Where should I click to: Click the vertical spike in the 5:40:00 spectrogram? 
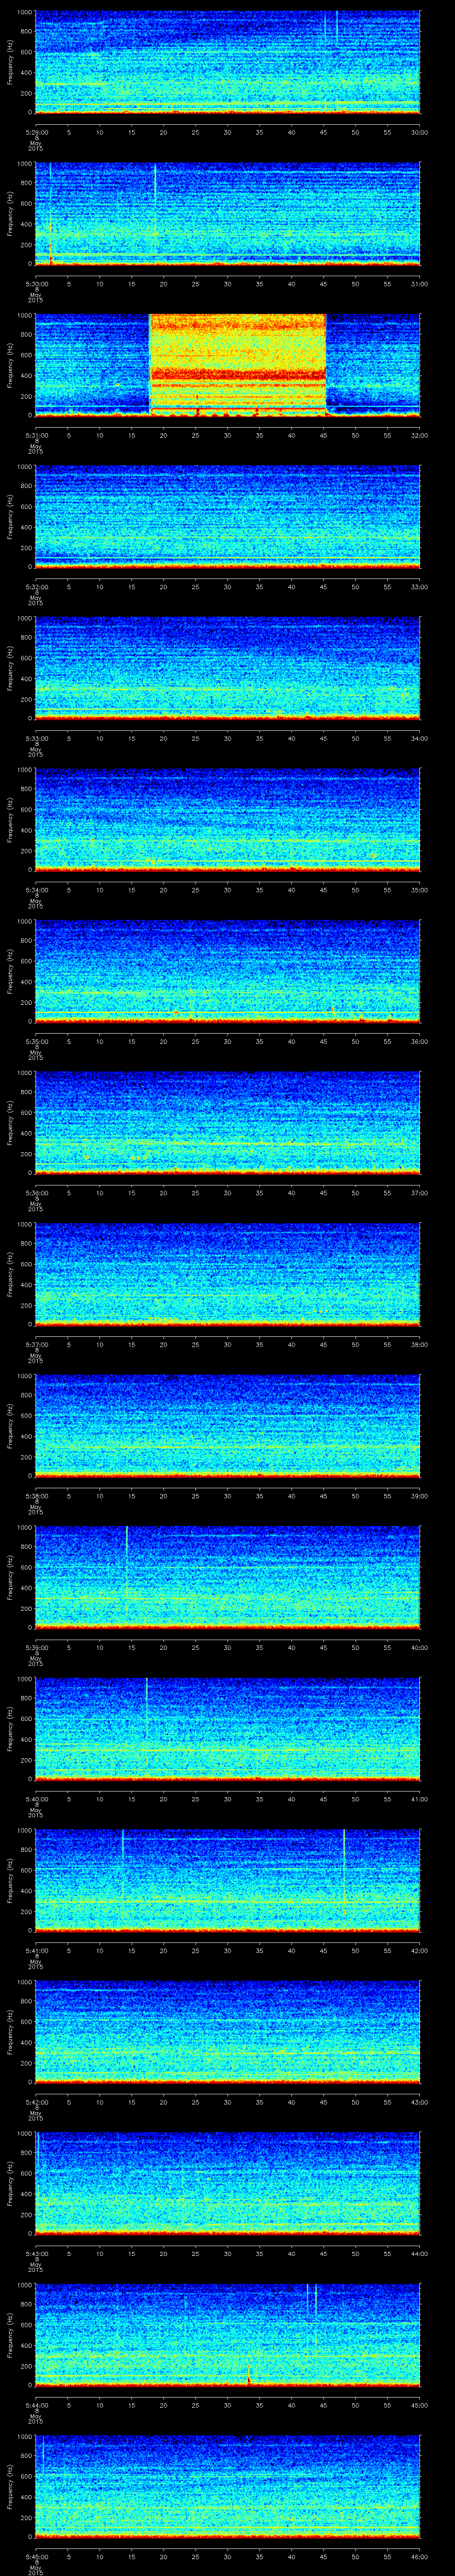146,1708
